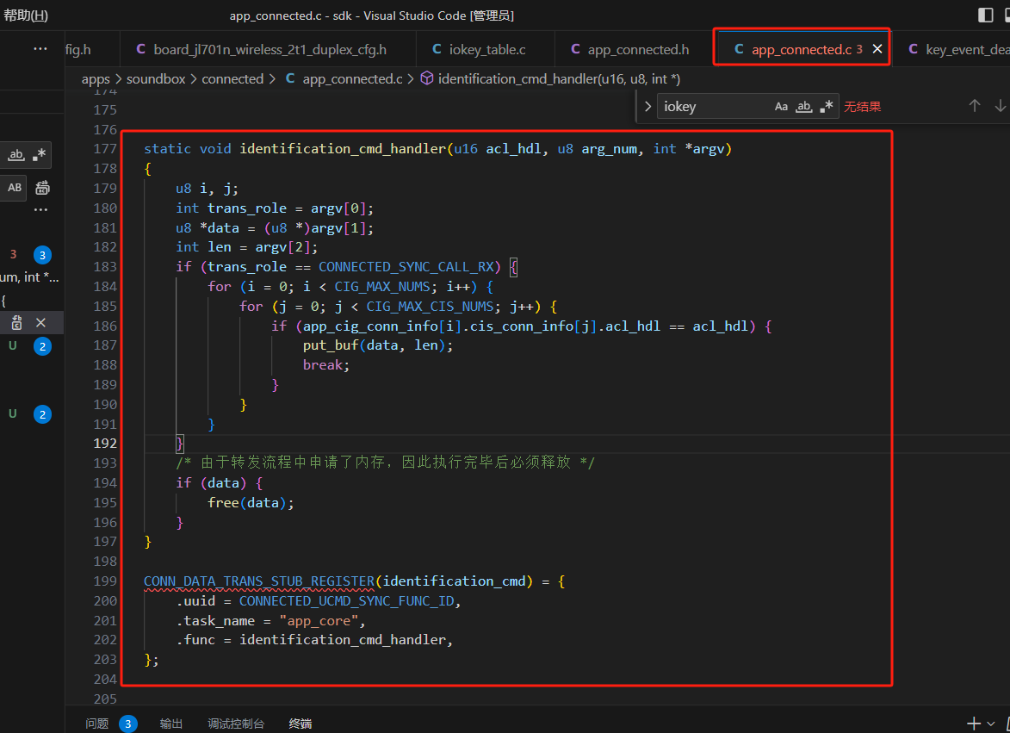Switch to the 终端 panel tab
Viewport: 1010px width, 733px height.
click(301, 724)
